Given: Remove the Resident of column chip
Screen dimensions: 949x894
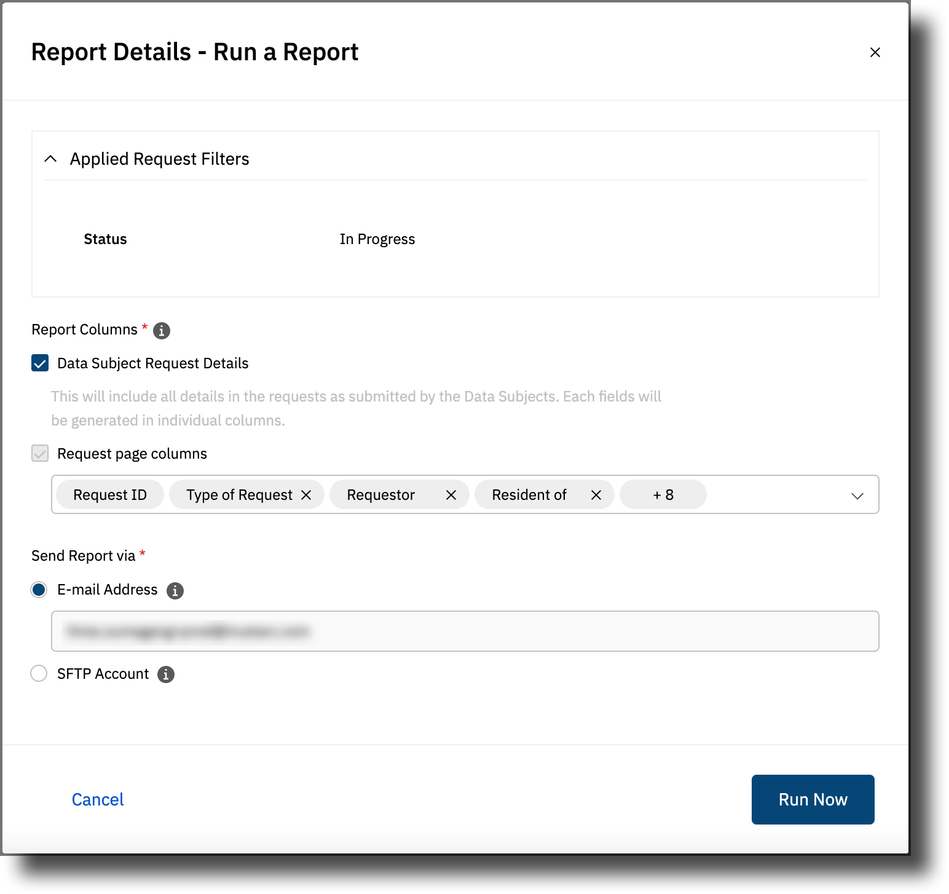Looking at the screenshot, I should pyautogui.click(x=596, y=495).
